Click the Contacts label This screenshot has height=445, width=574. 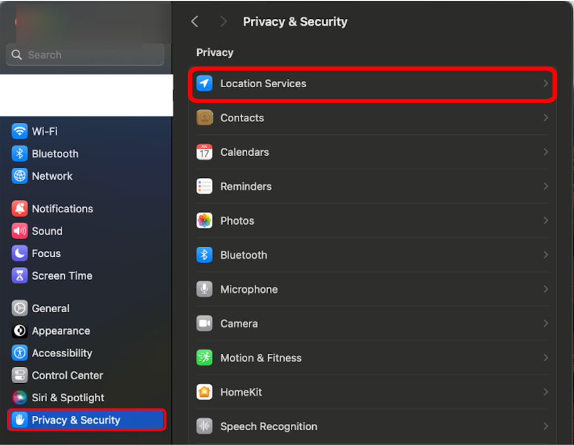click(242, 118)
